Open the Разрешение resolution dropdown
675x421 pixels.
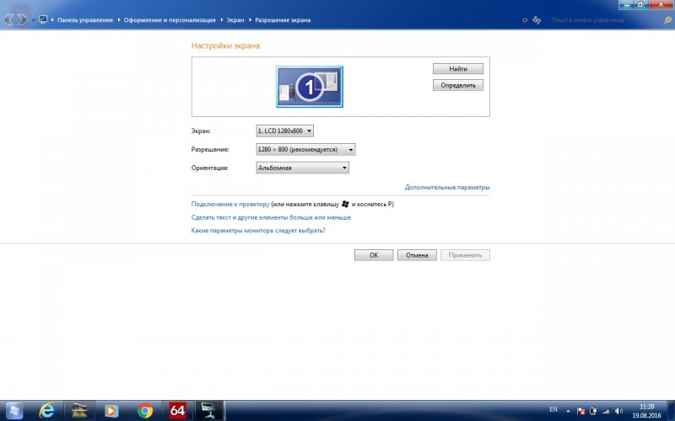[x=305, y=149]
